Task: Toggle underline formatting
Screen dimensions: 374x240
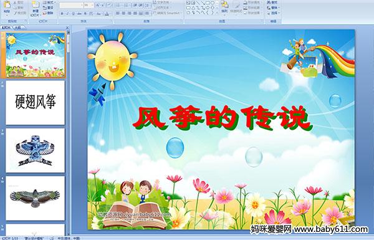Action: (73, 14)
